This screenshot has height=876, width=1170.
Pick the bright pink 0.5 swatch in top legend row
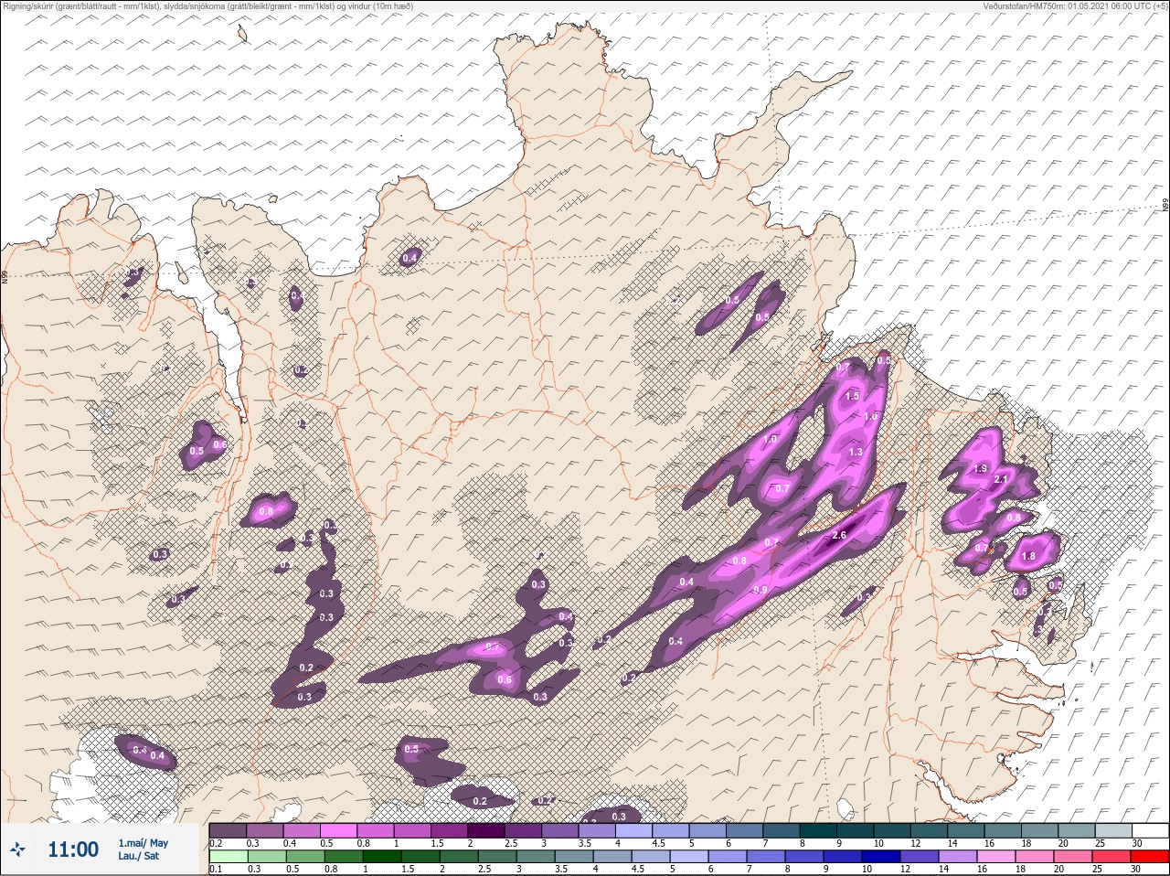pos(339,830)
